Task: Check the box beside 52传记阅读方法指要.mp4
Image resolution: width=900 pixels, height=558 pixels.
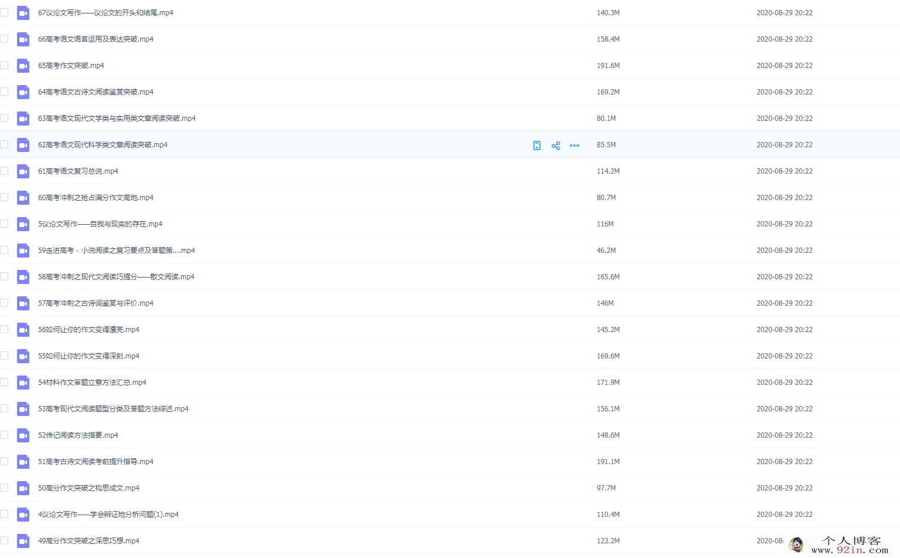Action: click(x=4, y=435)
